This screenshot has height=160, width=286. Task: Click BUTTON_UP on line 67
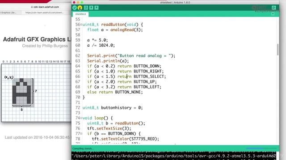pyautogui.click(x=145, y=82)
